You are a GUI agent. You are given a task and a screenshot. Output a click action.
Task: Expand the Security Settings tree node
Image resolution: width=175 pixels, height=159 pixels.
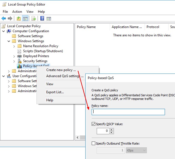tap(14, 61)
